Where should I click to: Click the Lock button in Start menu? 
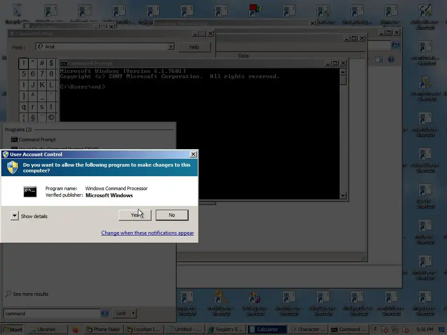coord(121,313)
